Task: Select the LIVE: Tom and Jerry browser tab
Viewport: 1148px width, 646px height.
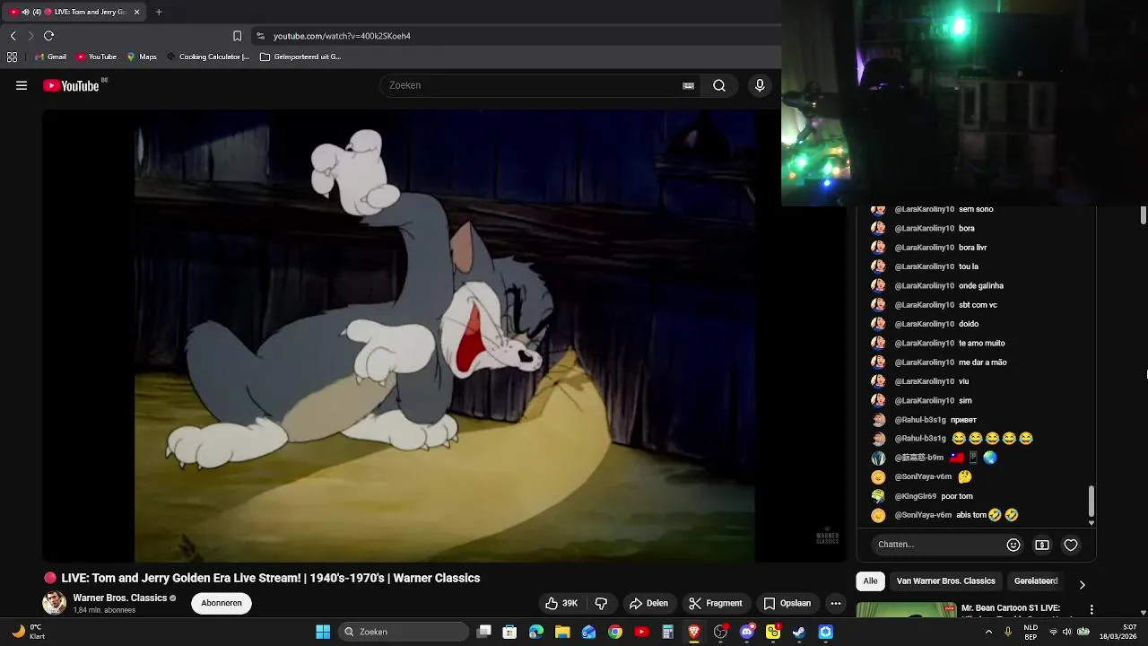Action: coord(75,12)
